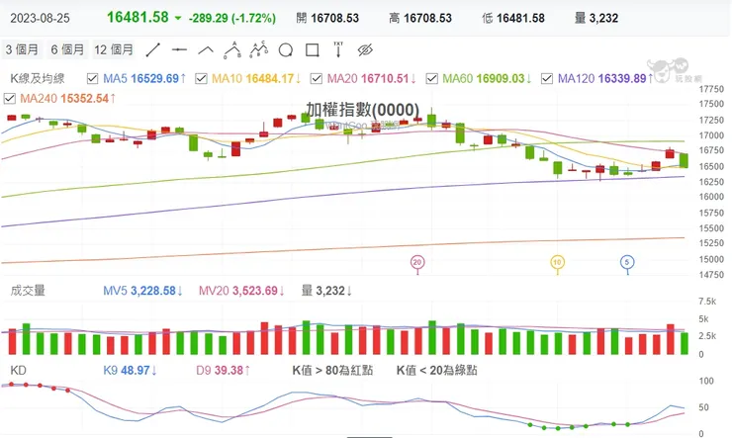
Task: Click the K線及均線 section label
Action: [38, 78]
